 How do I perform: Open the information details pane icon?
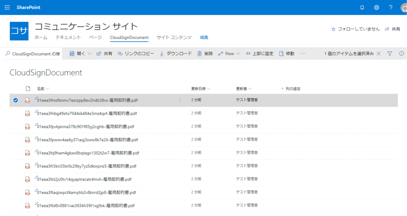[x=402, y=54]
